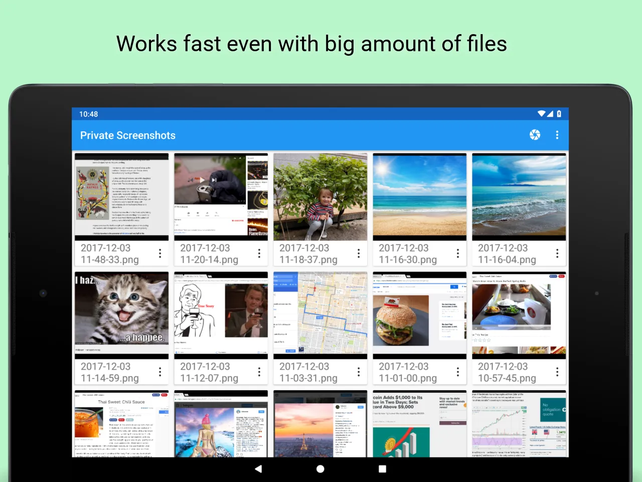Open the options dropdown for 11-14-59.png
The width and height of the screenshot is (642, 482).
coord(159,372)
